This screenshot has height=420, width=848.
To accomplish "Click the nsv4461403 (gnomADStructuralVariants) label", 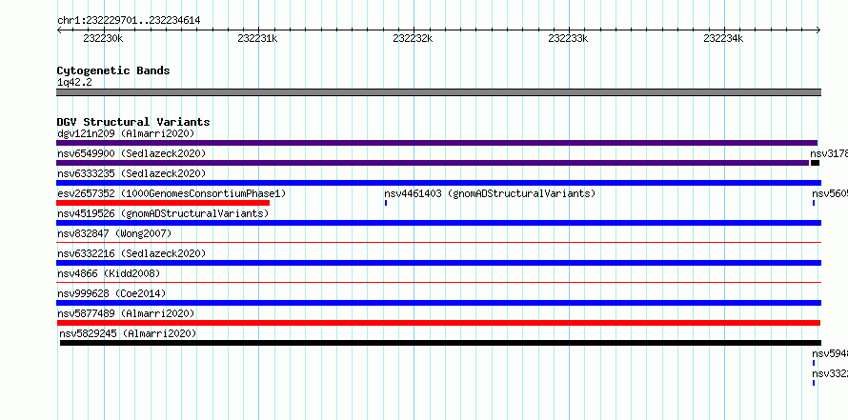I will click(490, 193).
